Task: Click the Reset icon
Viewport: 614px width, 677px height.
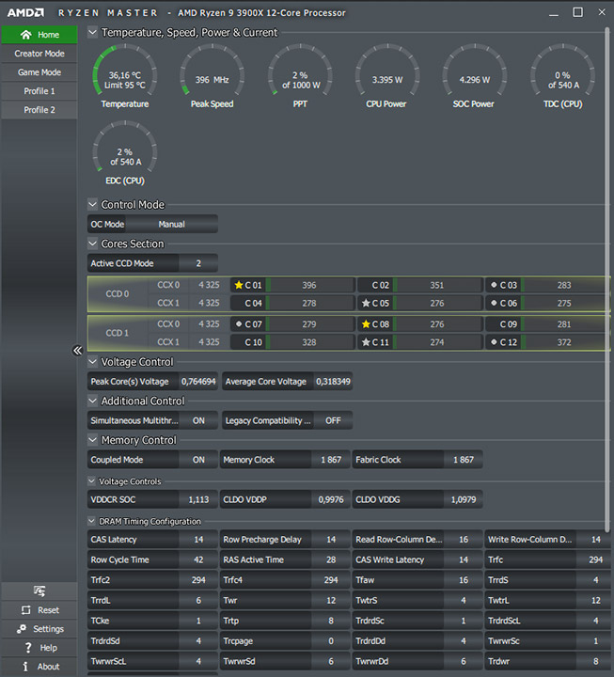Action: 26,610
